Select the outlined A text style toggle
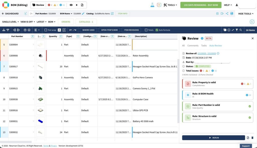The width and height of the screenshot is (257, 148). click(64, 30)
